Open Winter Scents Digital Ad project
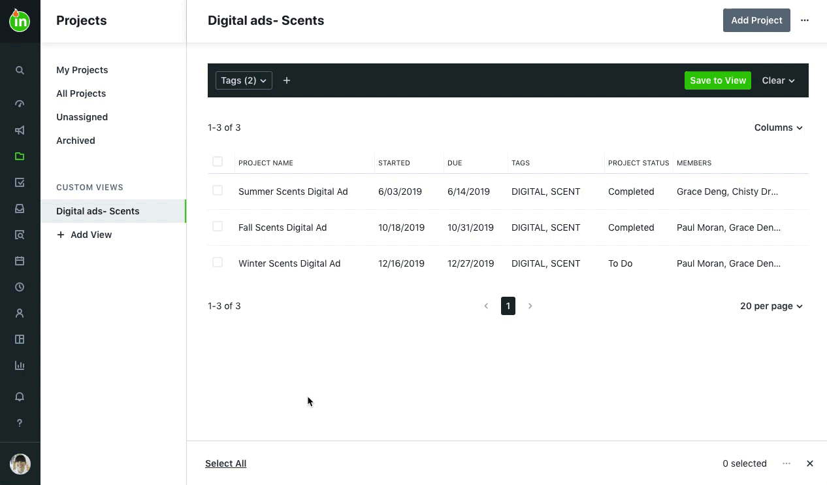Image resolution: width=827 pixels, height=485 pixels. tap(289, 263)
